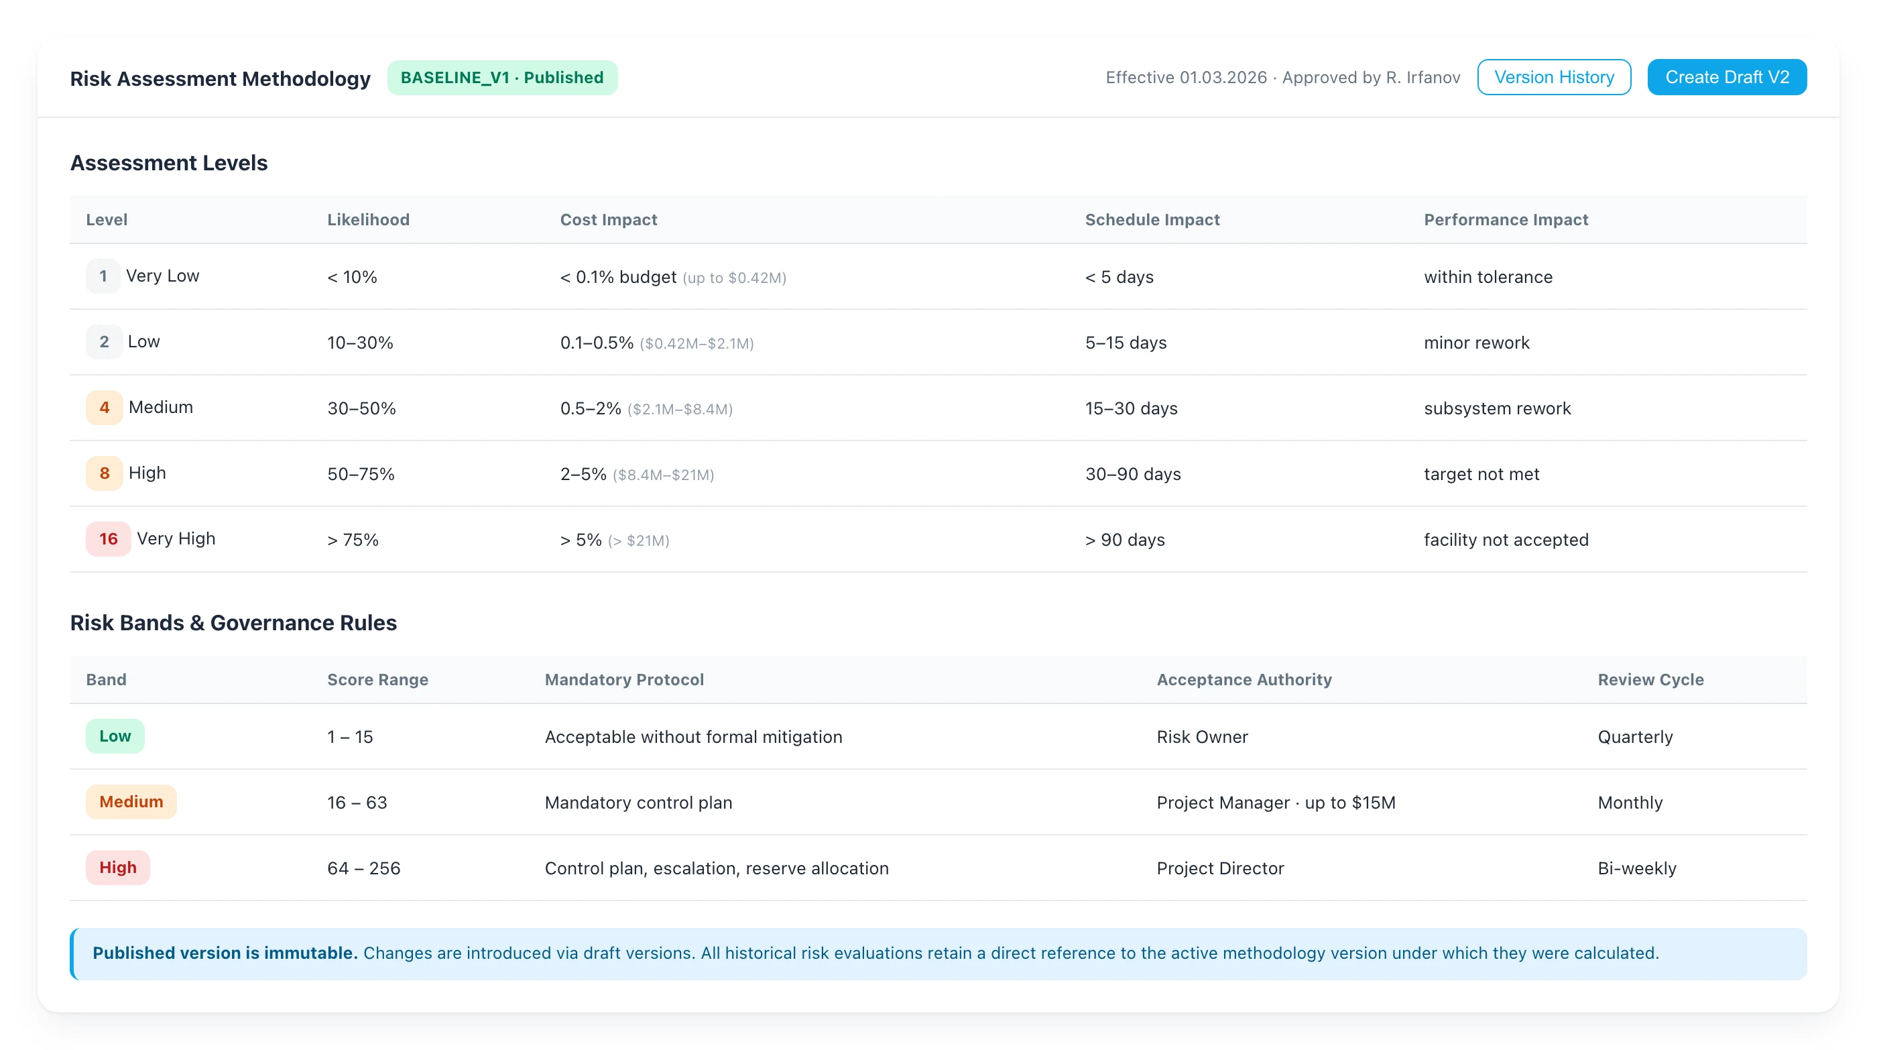The height and width of the screenshot is (1050, 1877).
Task: Click the Performance Impact column header
Action: [1506, 219]
